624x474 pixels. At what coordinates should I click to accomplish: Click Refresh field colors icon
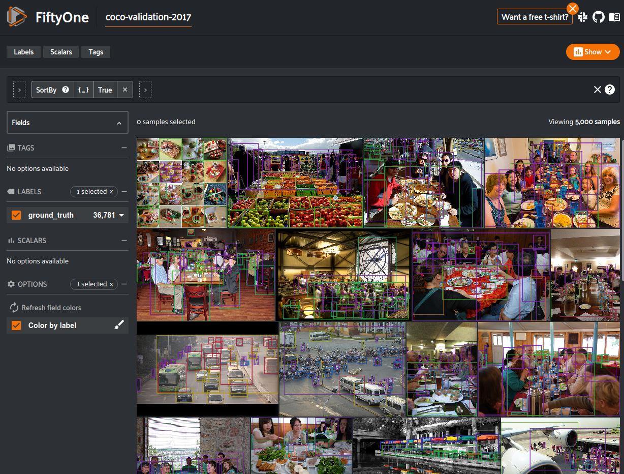(14, 308)
